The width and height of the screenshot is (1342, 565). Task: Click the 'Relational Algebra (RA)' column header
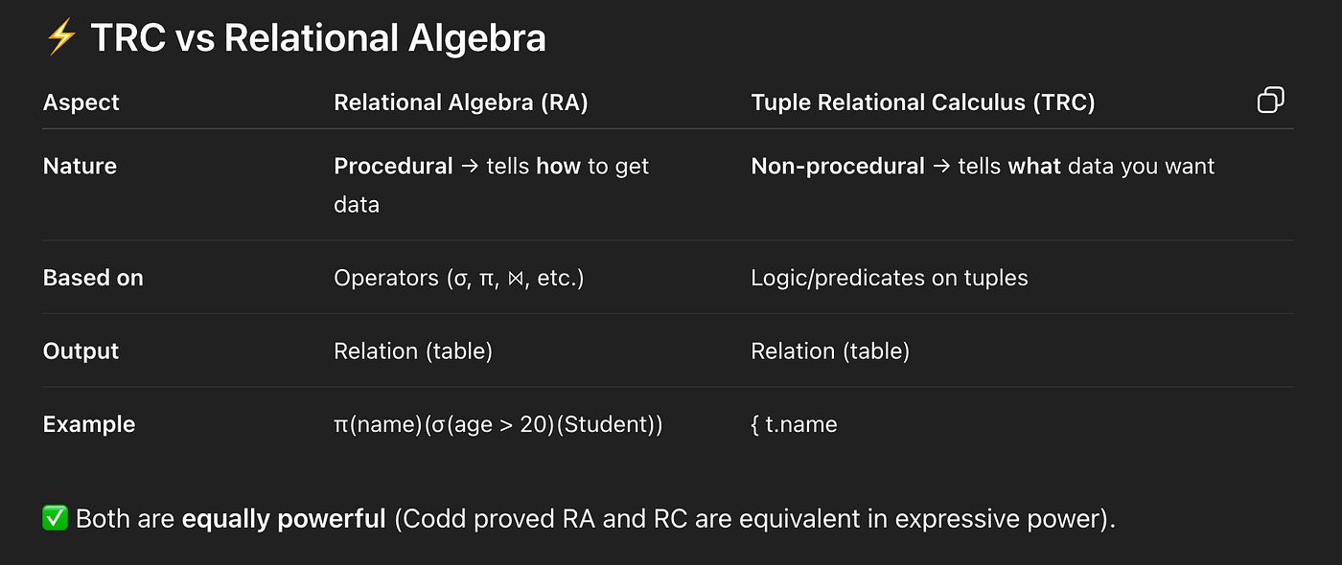[461, 102]
